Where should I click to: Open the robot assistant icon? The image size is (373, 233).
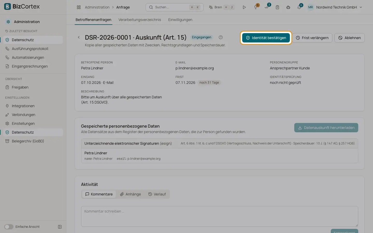(x=288, y=7)
